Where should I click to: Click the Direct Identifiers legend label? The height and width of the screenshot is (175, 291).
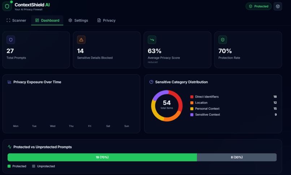tap(207, 97)
